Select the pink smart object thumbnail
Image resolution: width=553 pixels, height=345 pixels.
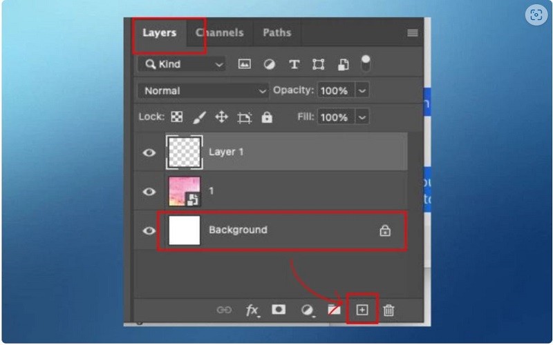[x=184, y=192]
